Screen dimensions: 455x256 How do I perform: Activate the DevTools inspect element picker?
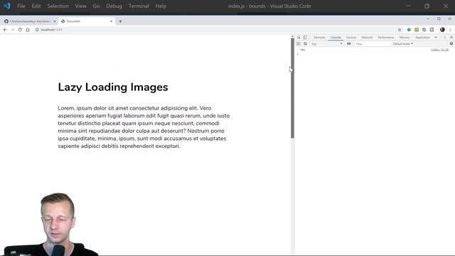[299, 38]
